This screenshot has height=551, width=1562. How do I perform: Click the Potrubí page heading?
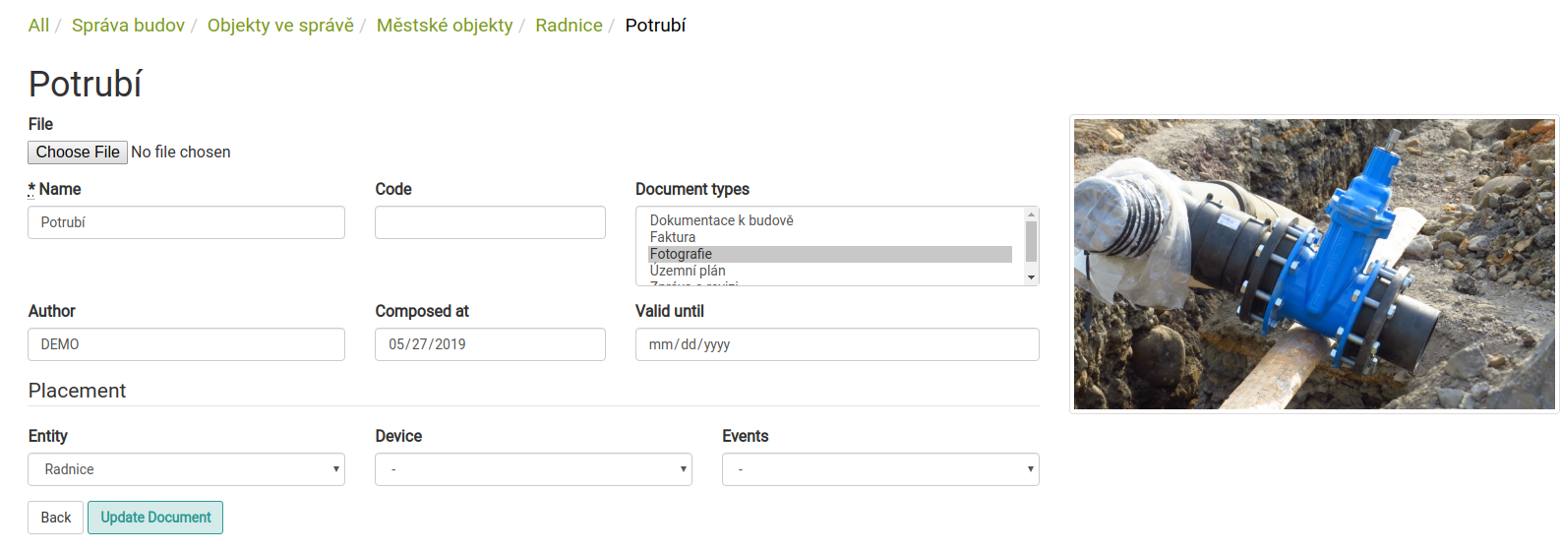coord(86,84)
